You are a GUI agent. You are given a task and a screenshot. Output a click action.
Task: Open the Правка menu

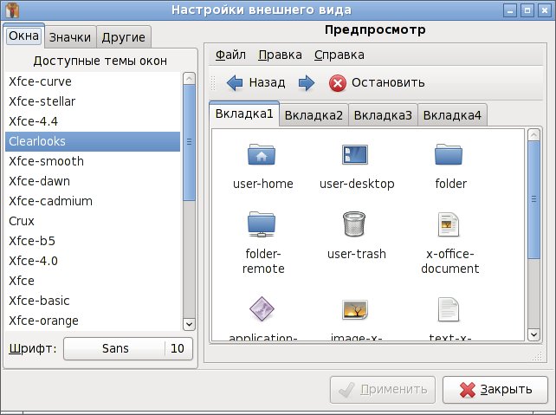[x=280, y=55]
